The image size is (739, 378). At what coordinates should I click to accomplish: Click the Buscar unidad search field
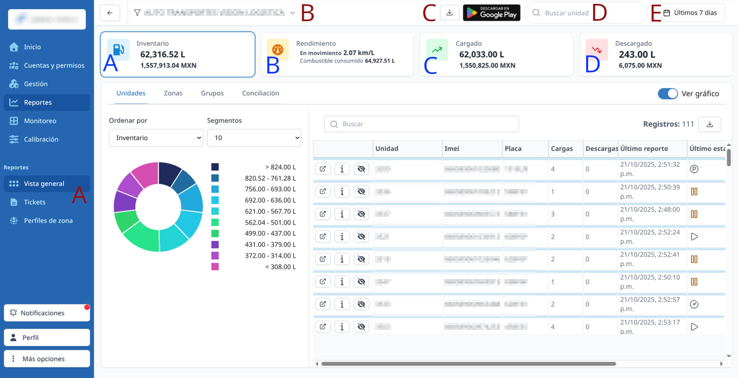click(x=566, y=13)
